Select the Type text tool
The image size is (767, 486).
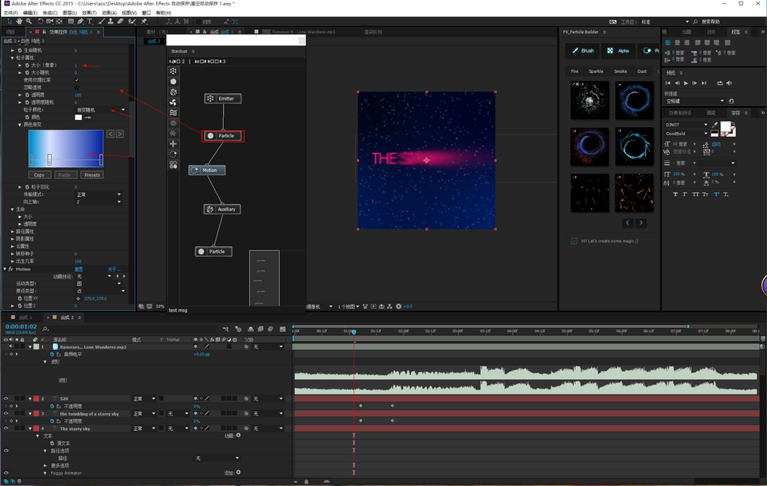(89, 22)
